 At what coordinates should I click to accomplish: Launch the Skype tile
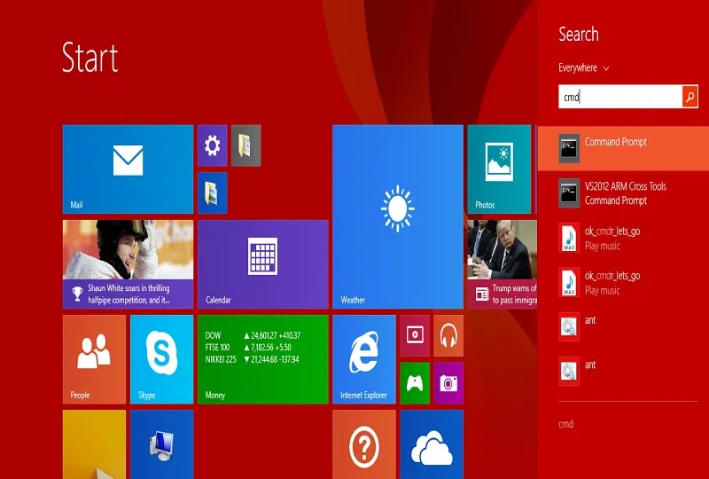[162, 359]
